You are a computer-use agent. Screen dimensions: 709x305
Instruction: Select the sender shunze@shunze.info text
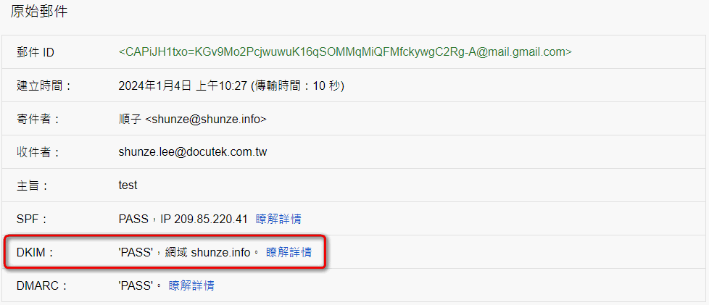pyautogui.click(x=206, y=120)
